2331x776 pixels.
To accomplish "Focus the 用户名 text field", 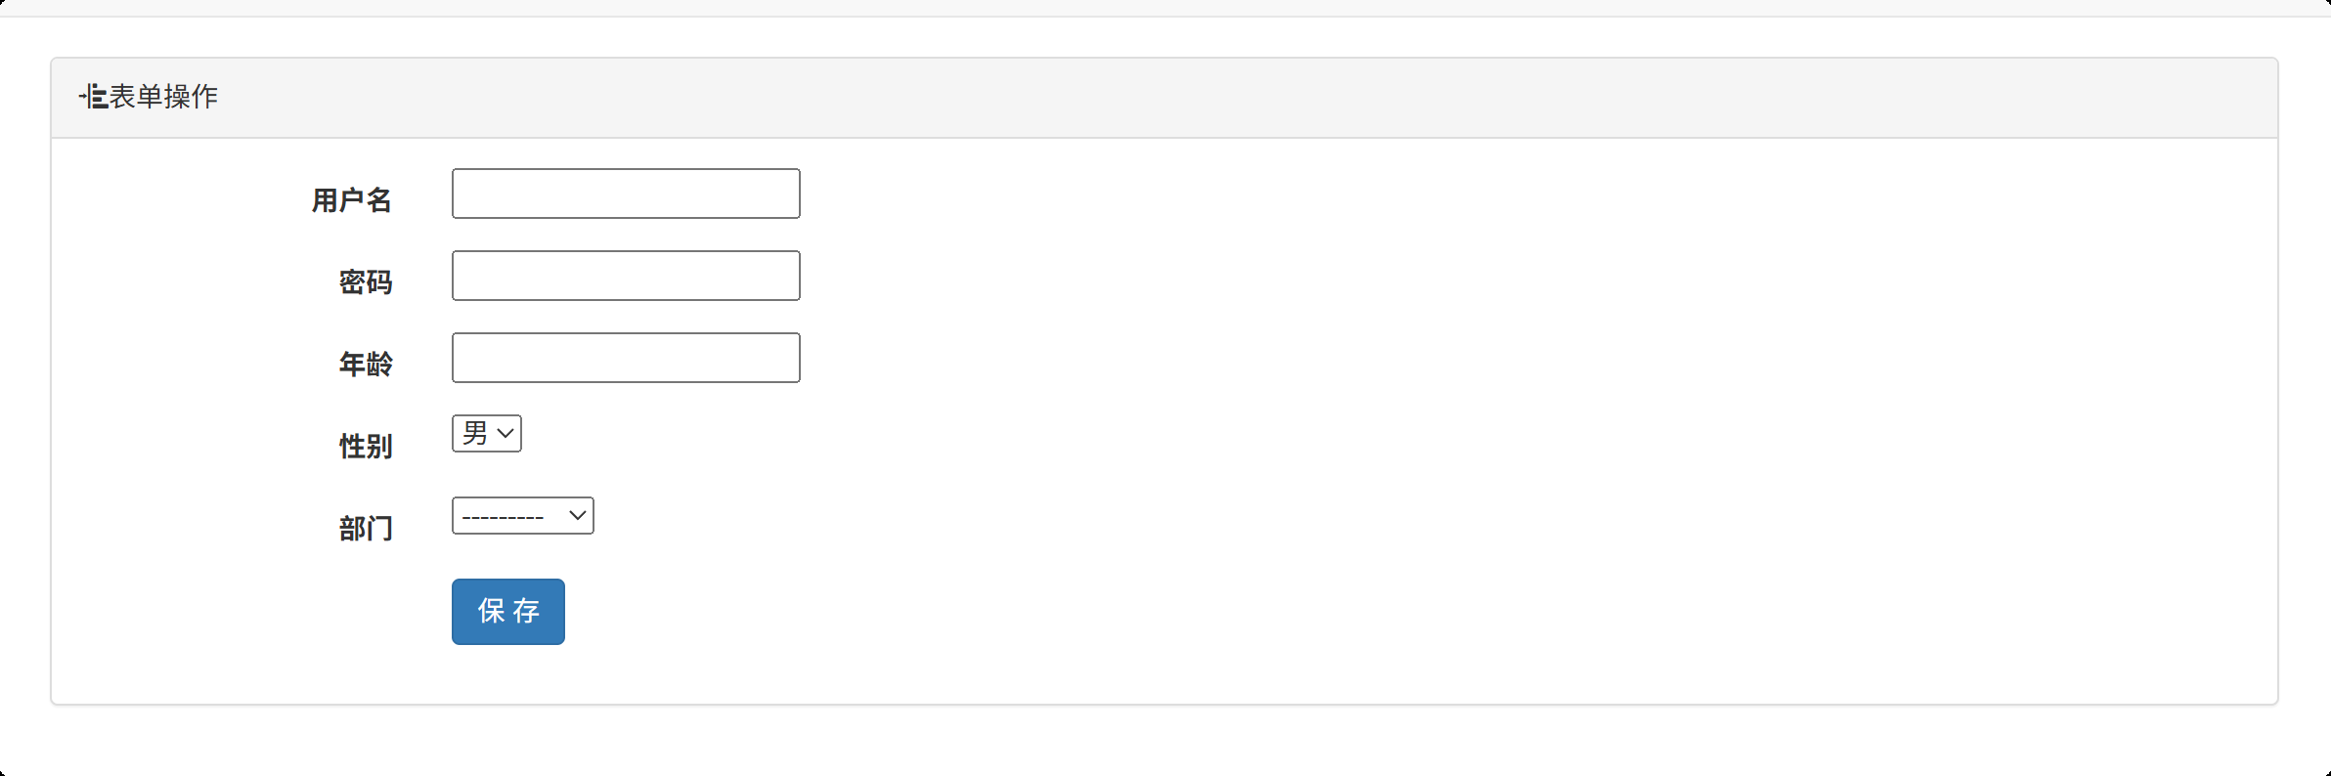I will (x=626, y=194).
